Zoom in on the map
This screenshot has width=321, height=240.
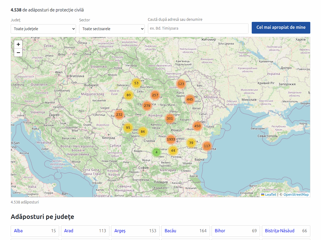(x=18, y=44)
